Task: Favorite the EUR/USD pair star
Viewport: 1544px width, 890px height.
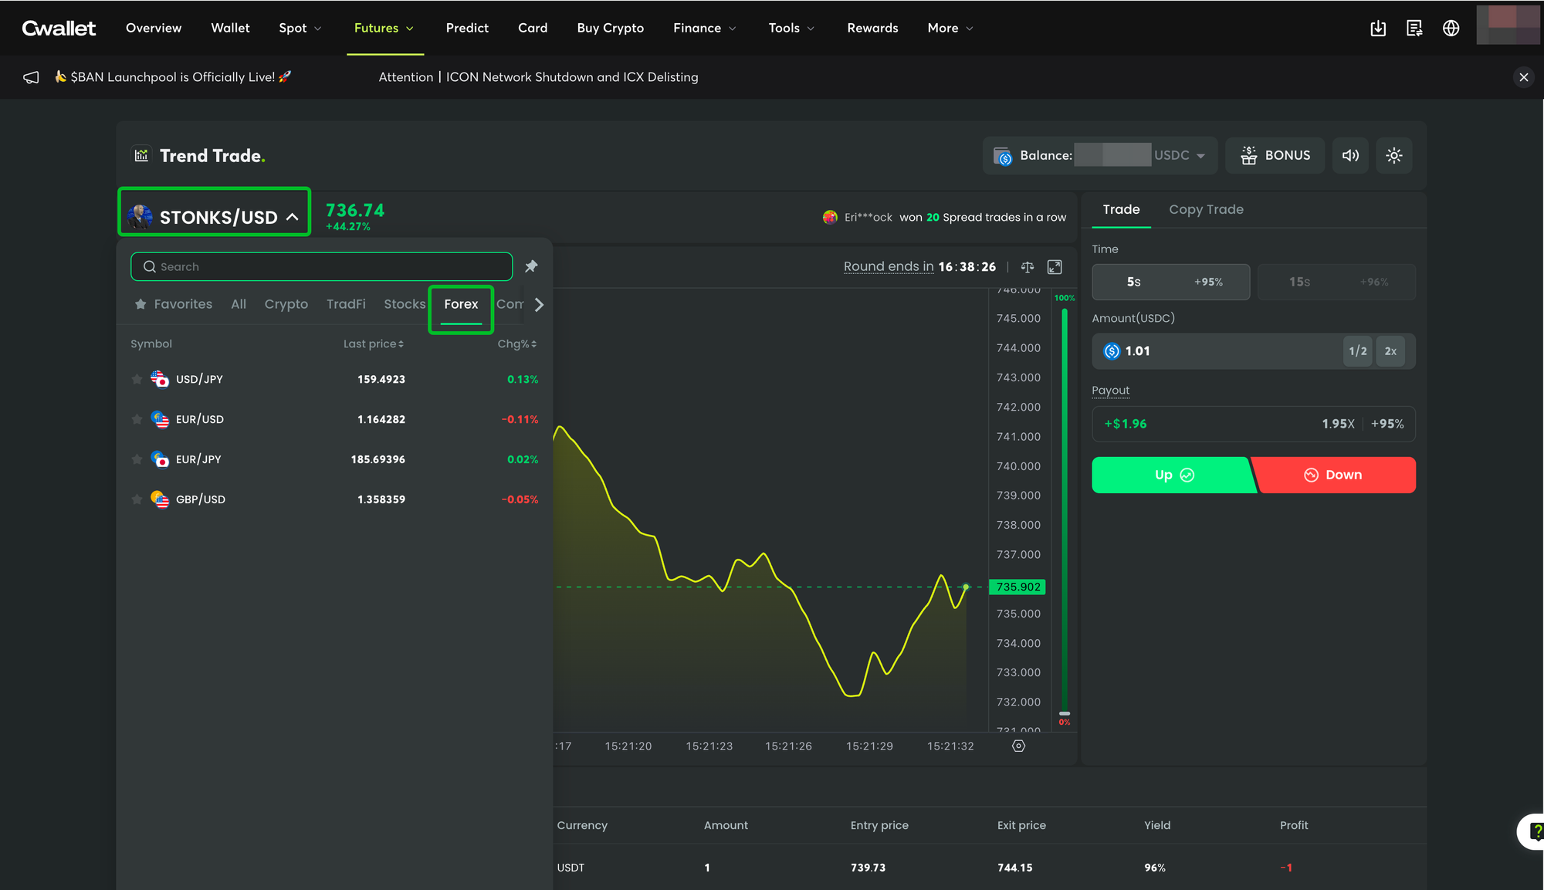Action: click(137, 419)
